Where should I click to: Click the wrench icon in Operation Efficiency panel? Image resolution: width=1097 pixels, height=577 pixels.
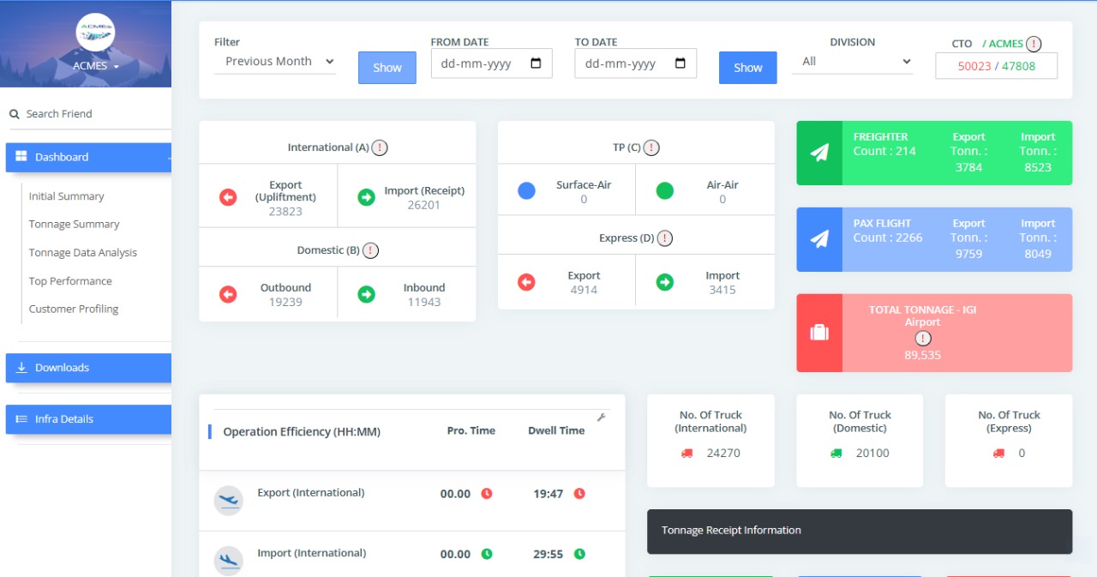(601, 418)
